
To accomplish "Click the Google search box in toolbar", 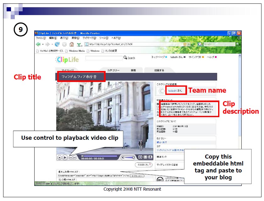I will click(x=219, y=44).
